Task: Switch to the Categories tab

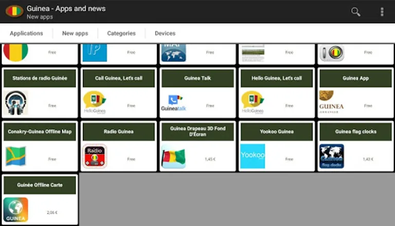Action: [121, 33]
